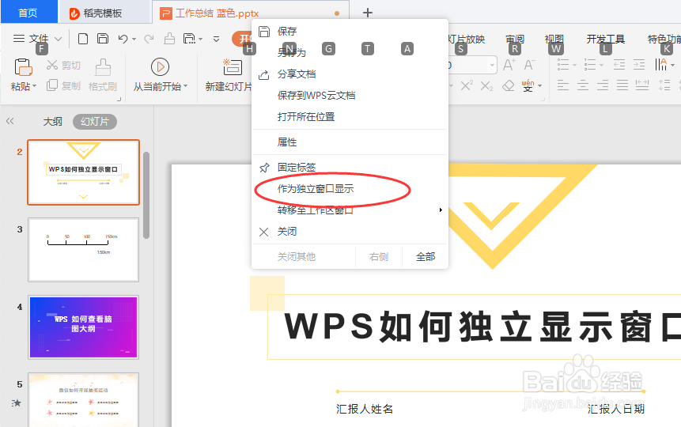Undo the last action
Image resolution: width=681 pixels, height=427 pixels.
123,39
